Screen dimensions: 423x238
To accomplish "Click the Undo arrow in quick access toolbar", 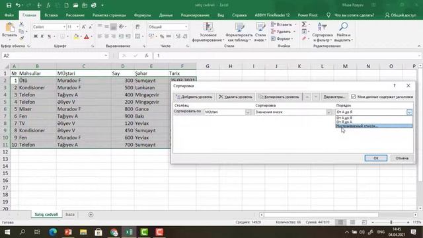I will (x=18, y=5).
